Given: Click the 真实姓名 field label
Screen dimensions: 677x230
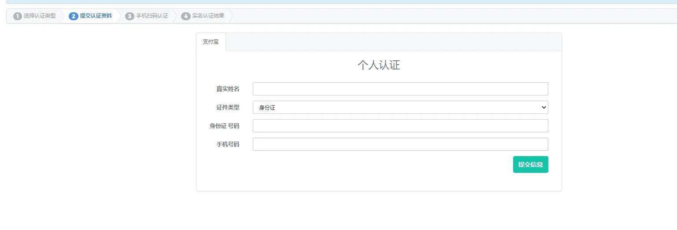Looking at the screenshot, I should click(x=228, y=89).
